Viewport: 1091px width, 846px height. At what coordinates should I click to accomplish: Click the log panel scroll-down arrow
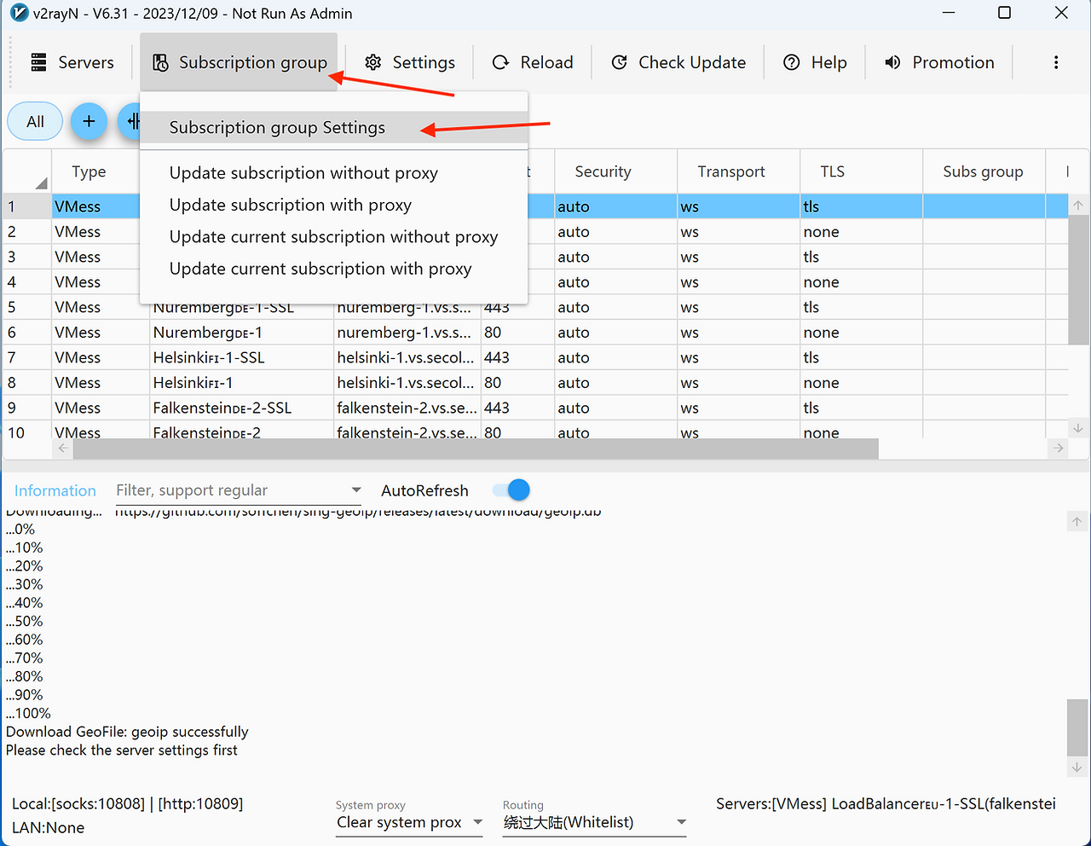point(1077,768)
